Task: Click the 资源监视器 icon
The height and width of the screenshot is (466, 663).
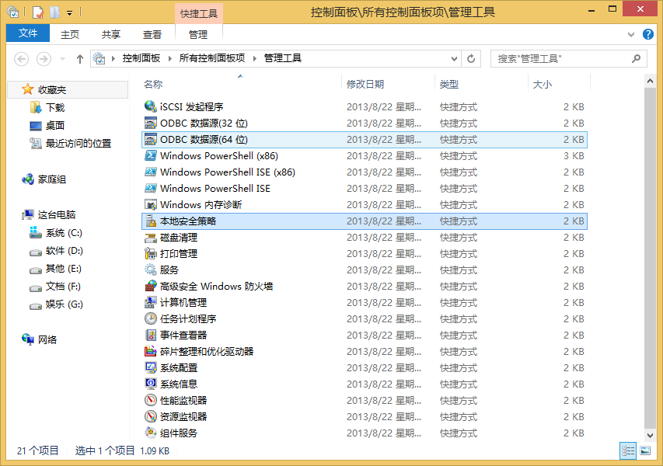Action: (150, 416)
